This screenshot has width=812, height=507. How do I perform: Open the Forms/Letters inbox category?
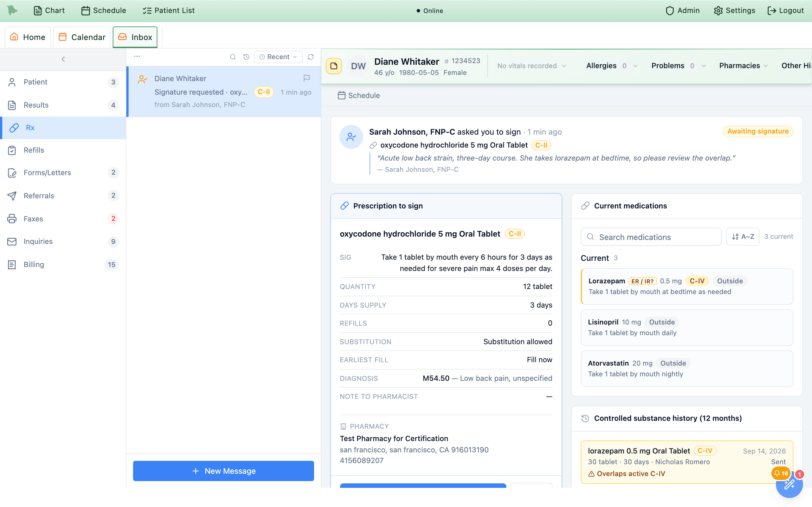coord(63,173)
